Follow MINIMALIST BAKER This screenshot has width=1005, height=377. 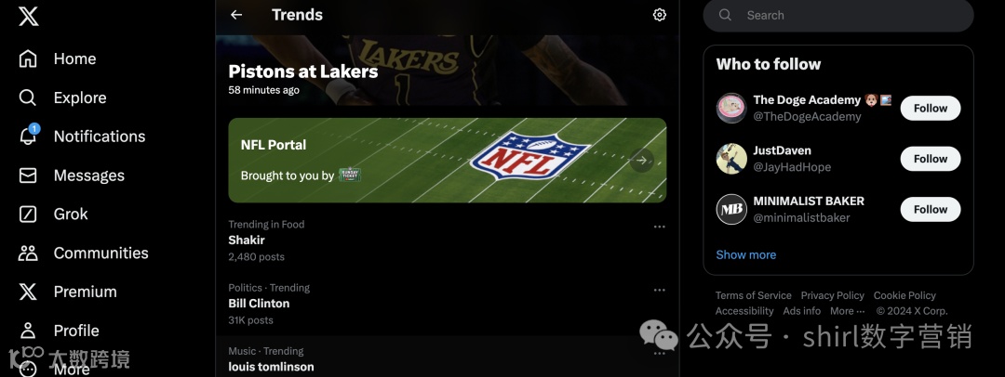(x=930, y=209)
